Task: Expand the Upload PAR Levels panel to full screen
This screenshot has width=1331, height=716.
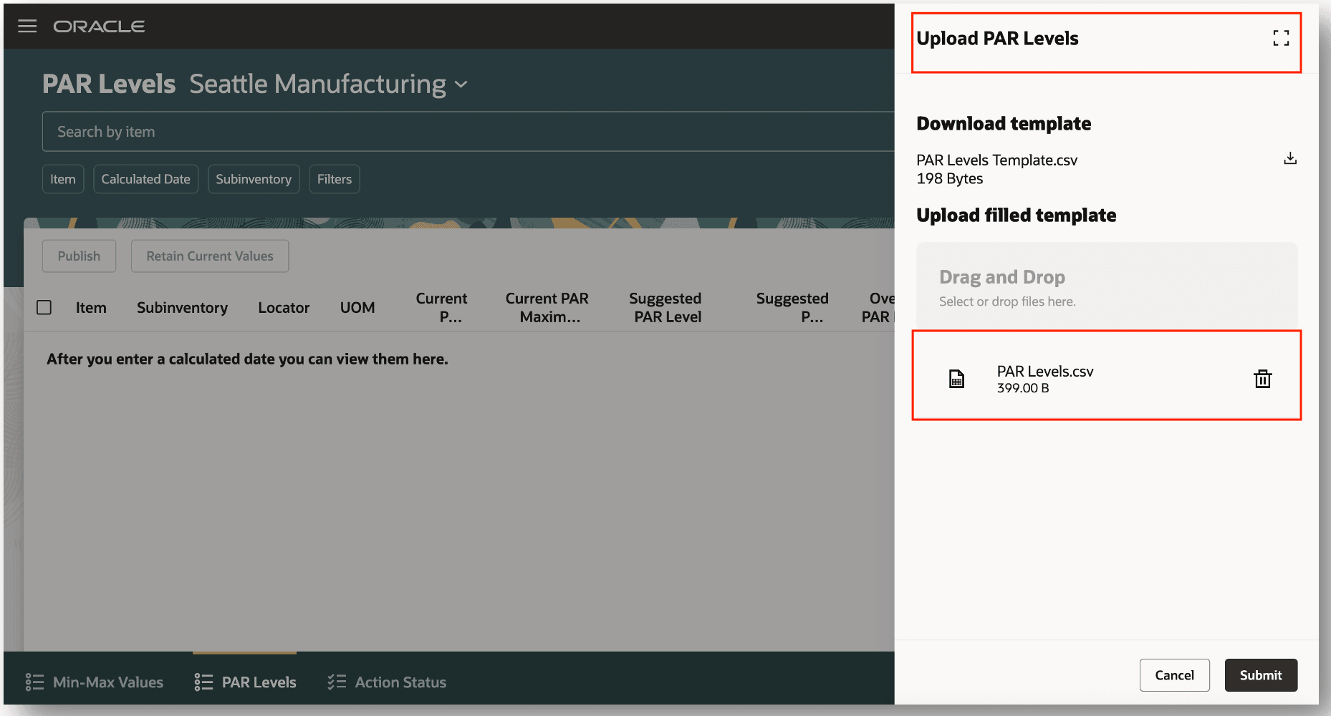Action: 1281,39
